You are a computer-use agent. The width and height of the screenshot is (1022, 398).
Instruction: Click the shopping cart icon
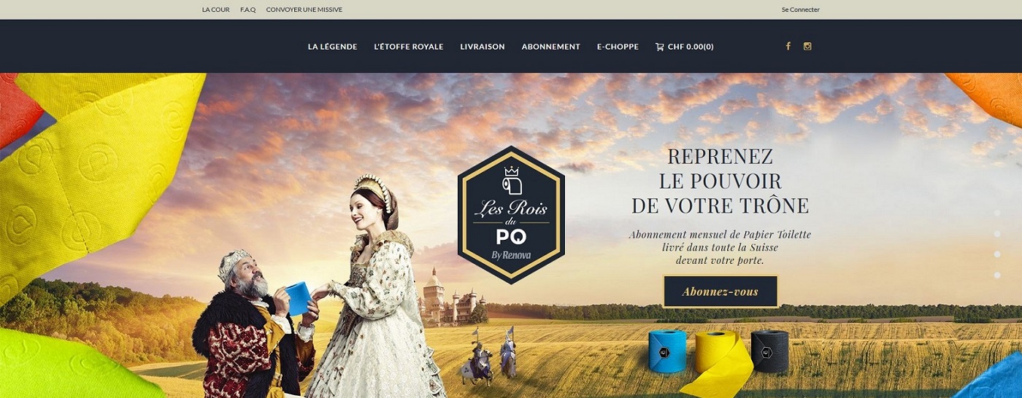(660, 47)
